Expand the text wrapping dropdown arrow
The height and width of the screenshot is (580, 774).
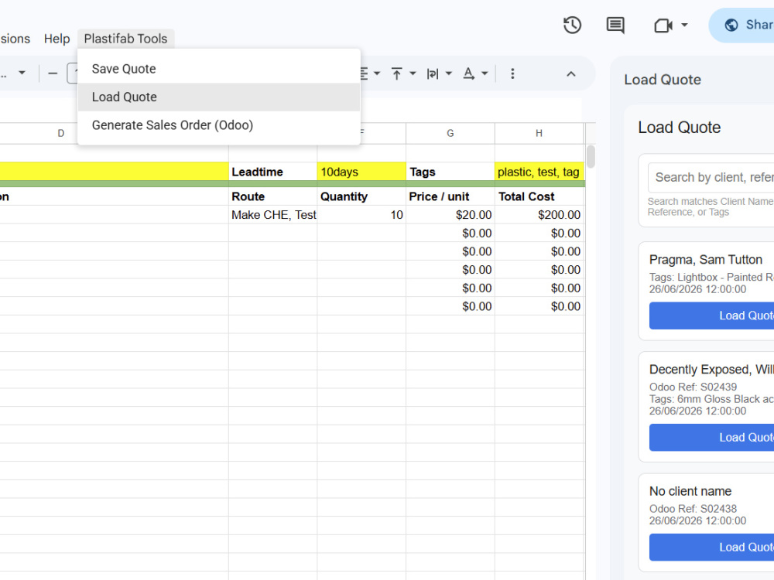pos(449,73)
